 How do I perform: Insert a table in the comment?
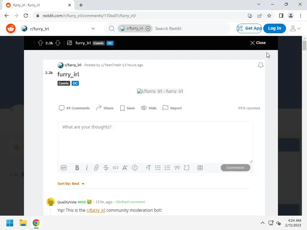[x=200, y=168]
